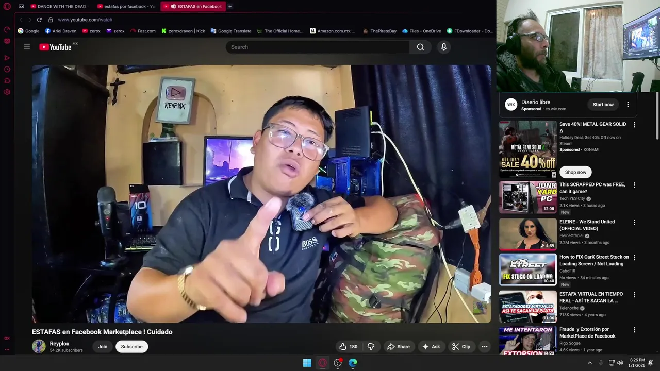The width and height of the screenshot is (660, 371).
Task: Open the taskbar app with the red badge
Action: tap(338, 363)
